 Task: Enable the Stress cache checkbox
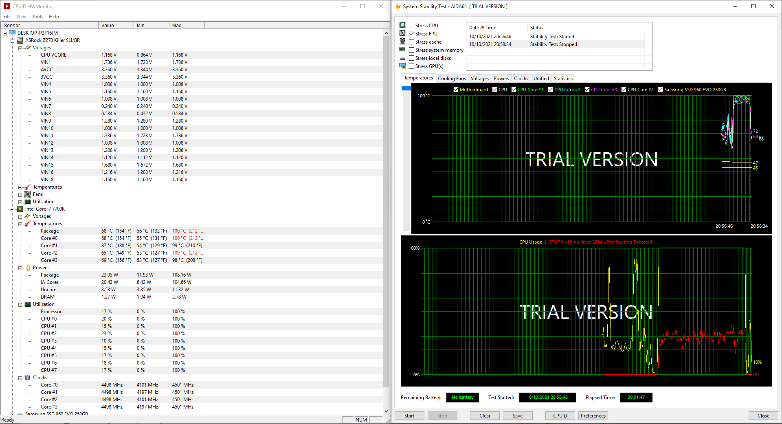pyautogui.click(x=411, y=42)
